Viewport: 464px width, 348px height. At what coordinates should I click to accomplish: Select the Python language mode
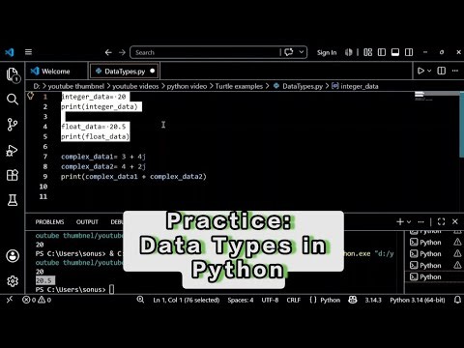[x=330, y=300]
